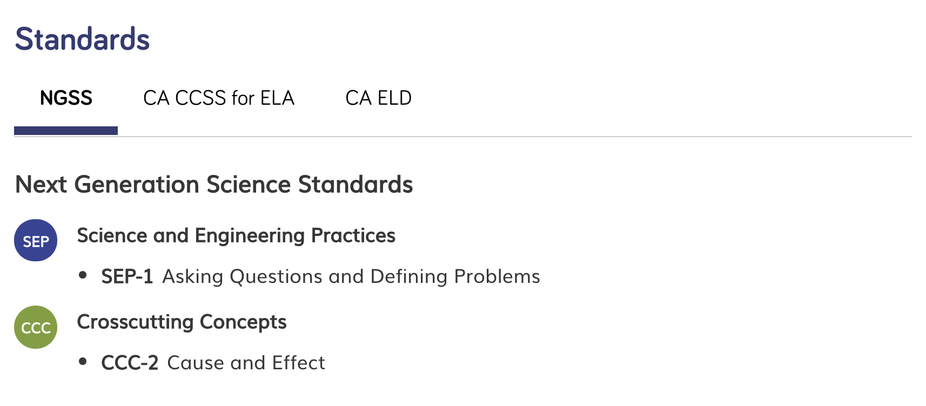Click the word Practices in the SEP title

(353, 236)
